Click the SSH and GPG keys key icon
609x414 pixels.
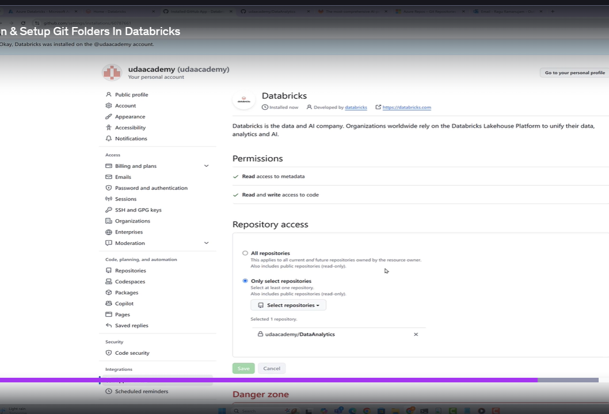(x=109, y=210)
